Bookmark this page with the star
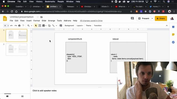The width and height of the screenshot is (177, 99). click(x=131, y=12)
